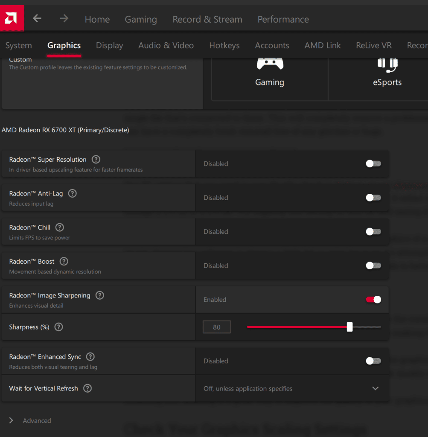Image resolution: width=428 pixels, height=437 pixels.
Task: Click the Custom profile description text
Action: 98,67
